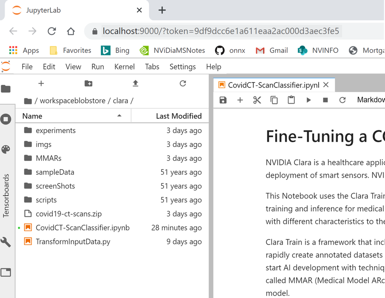Select the scripts folder
The image size is (385, 298).
pos(112,200)
